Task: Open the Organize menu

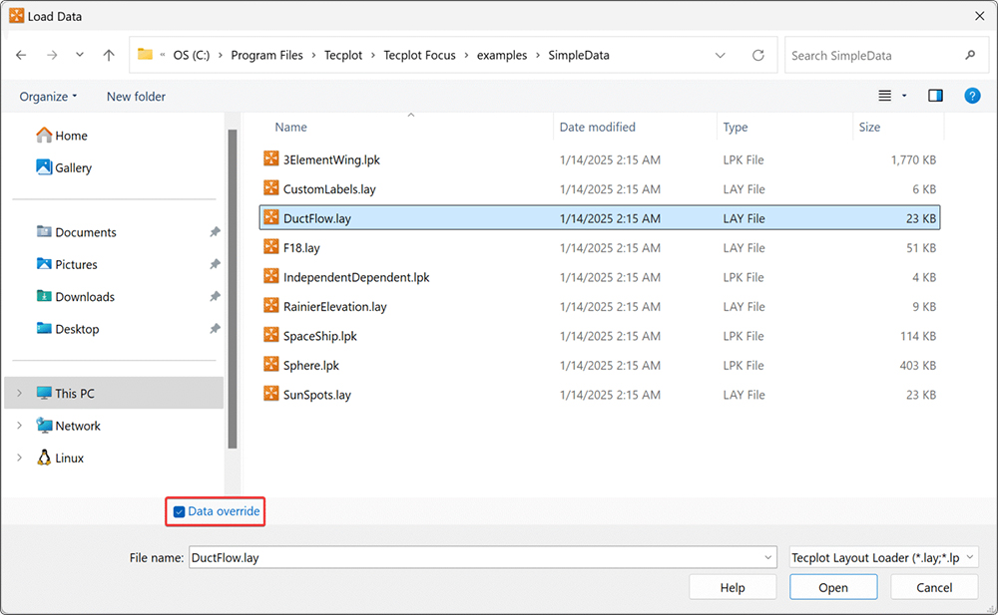Action: pos(48,97)
